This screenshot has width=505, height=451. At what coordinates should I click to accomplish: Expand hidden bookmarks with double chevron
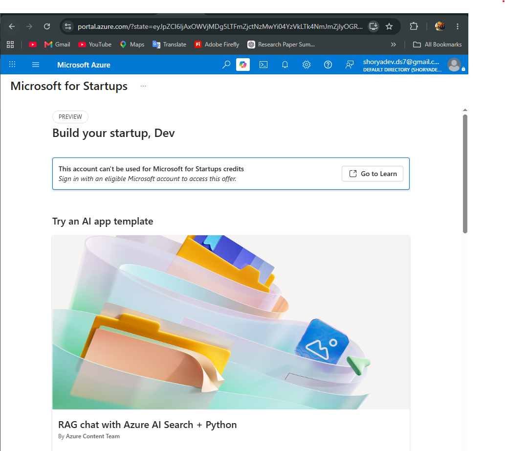click(393, 45)
